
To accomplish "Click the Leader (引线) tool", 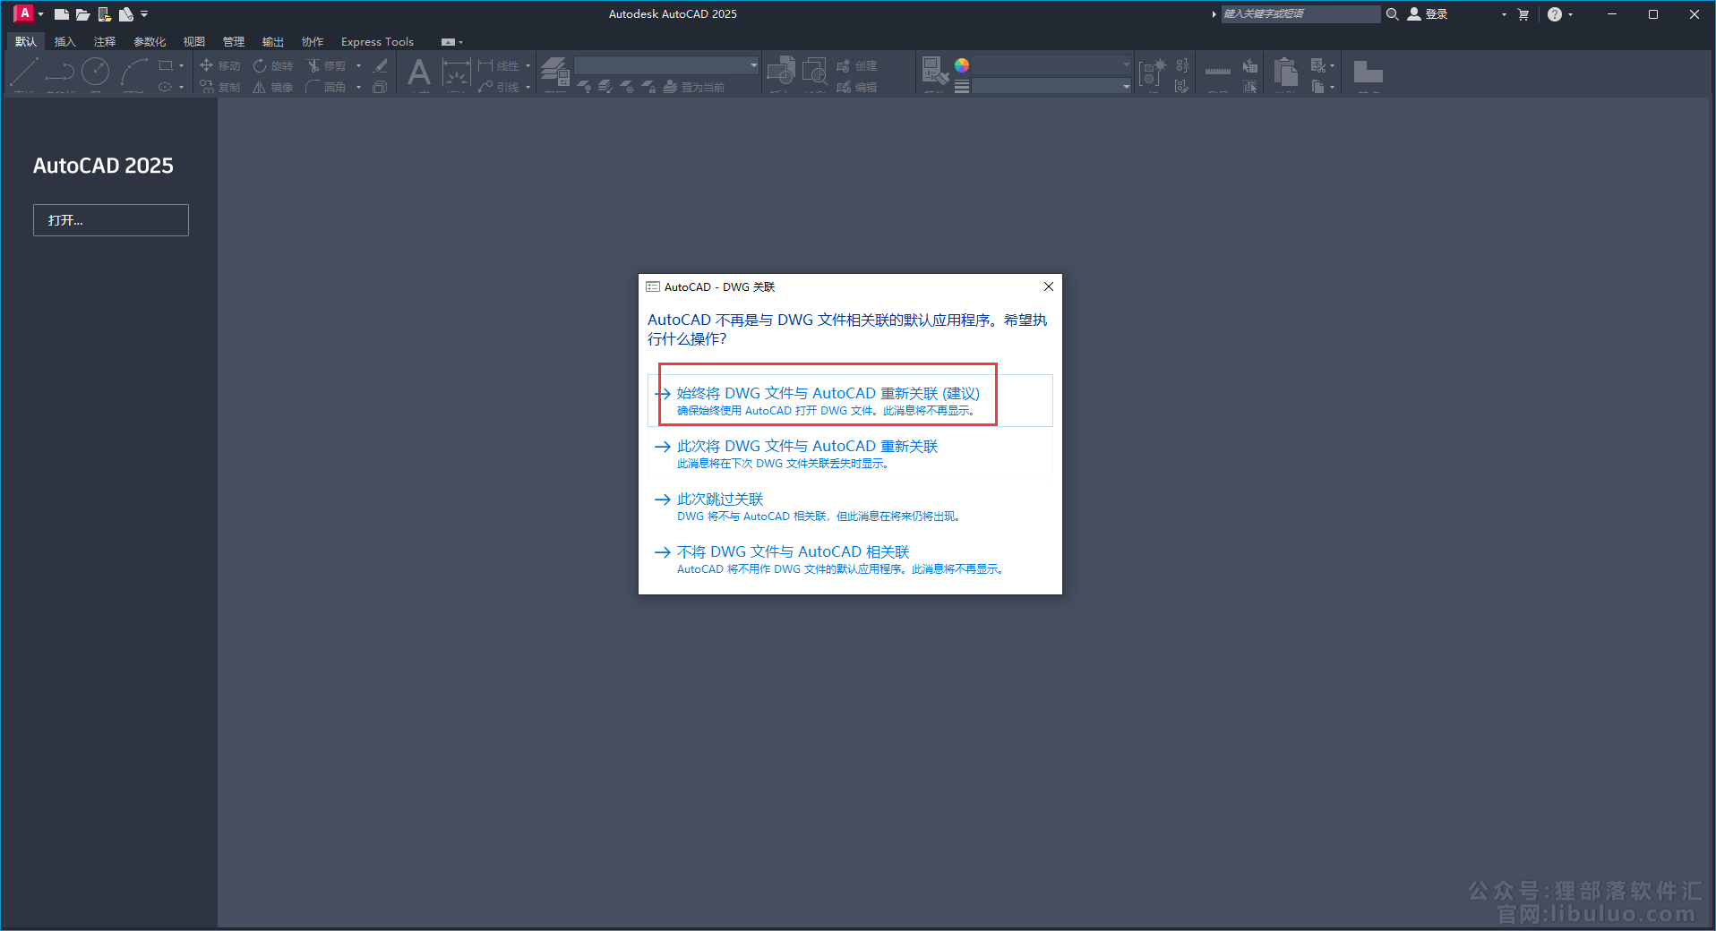I will 499,87.
